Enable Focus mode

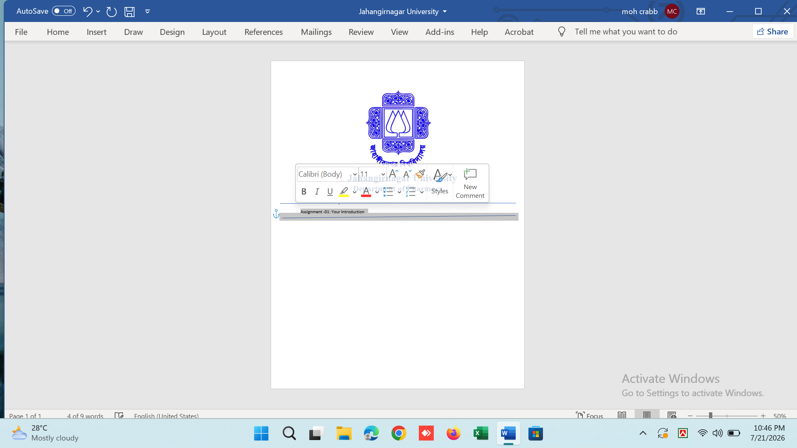589,415
